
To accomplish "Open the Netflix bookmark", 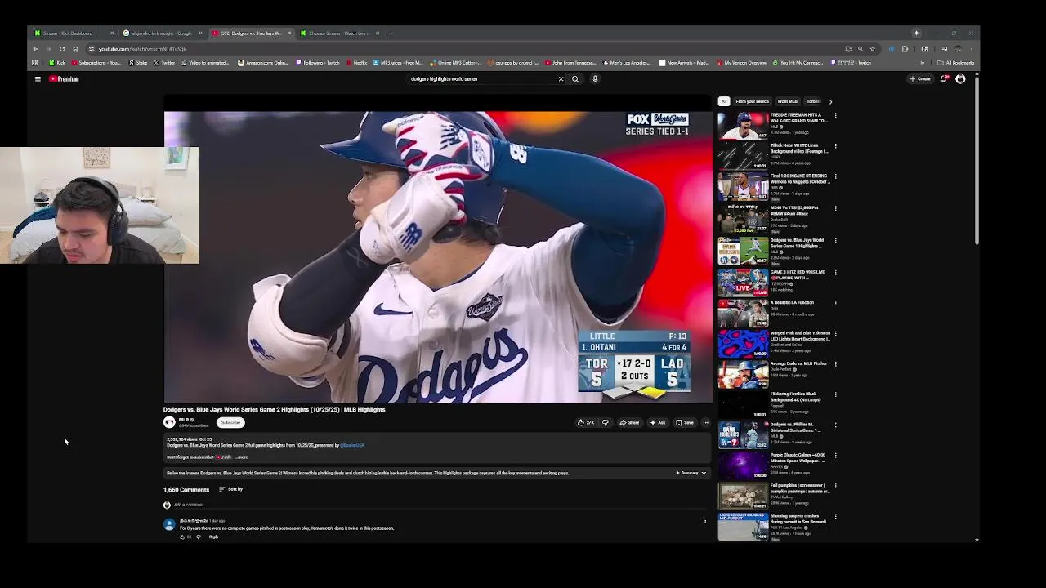I will point(356,63).
